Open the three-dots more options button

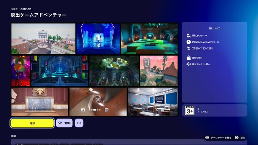pyautogui.click(x=79, y=123)
